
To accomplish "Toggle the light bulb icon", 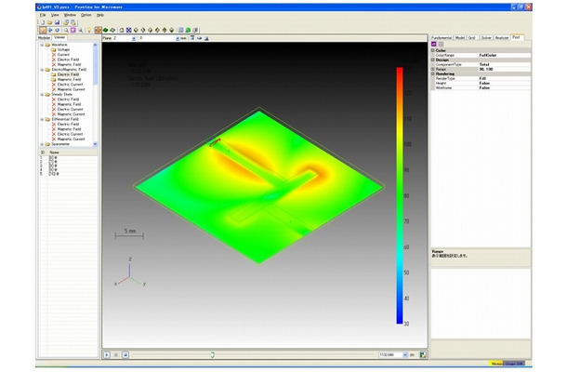I will coord(89,31).
